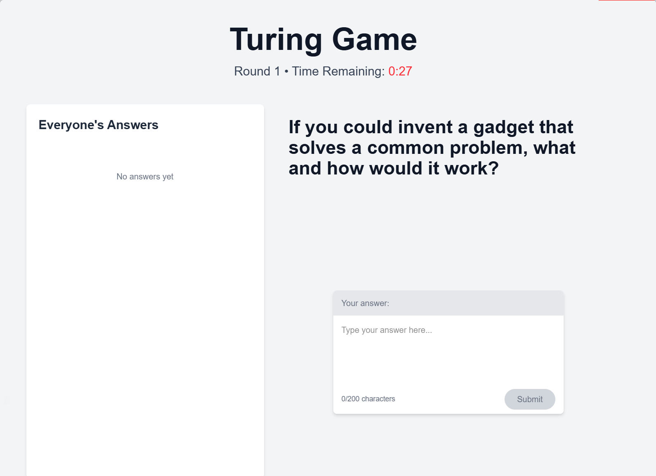This screenshot has height=476, width=656.
Task: Click the 0:27 time remaining value
Action: 399,71
